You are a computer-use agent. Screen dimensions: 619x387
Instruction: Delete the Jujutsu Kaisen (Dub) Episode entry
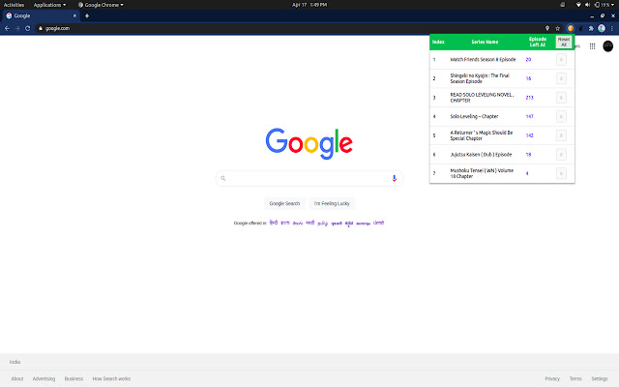561,155
